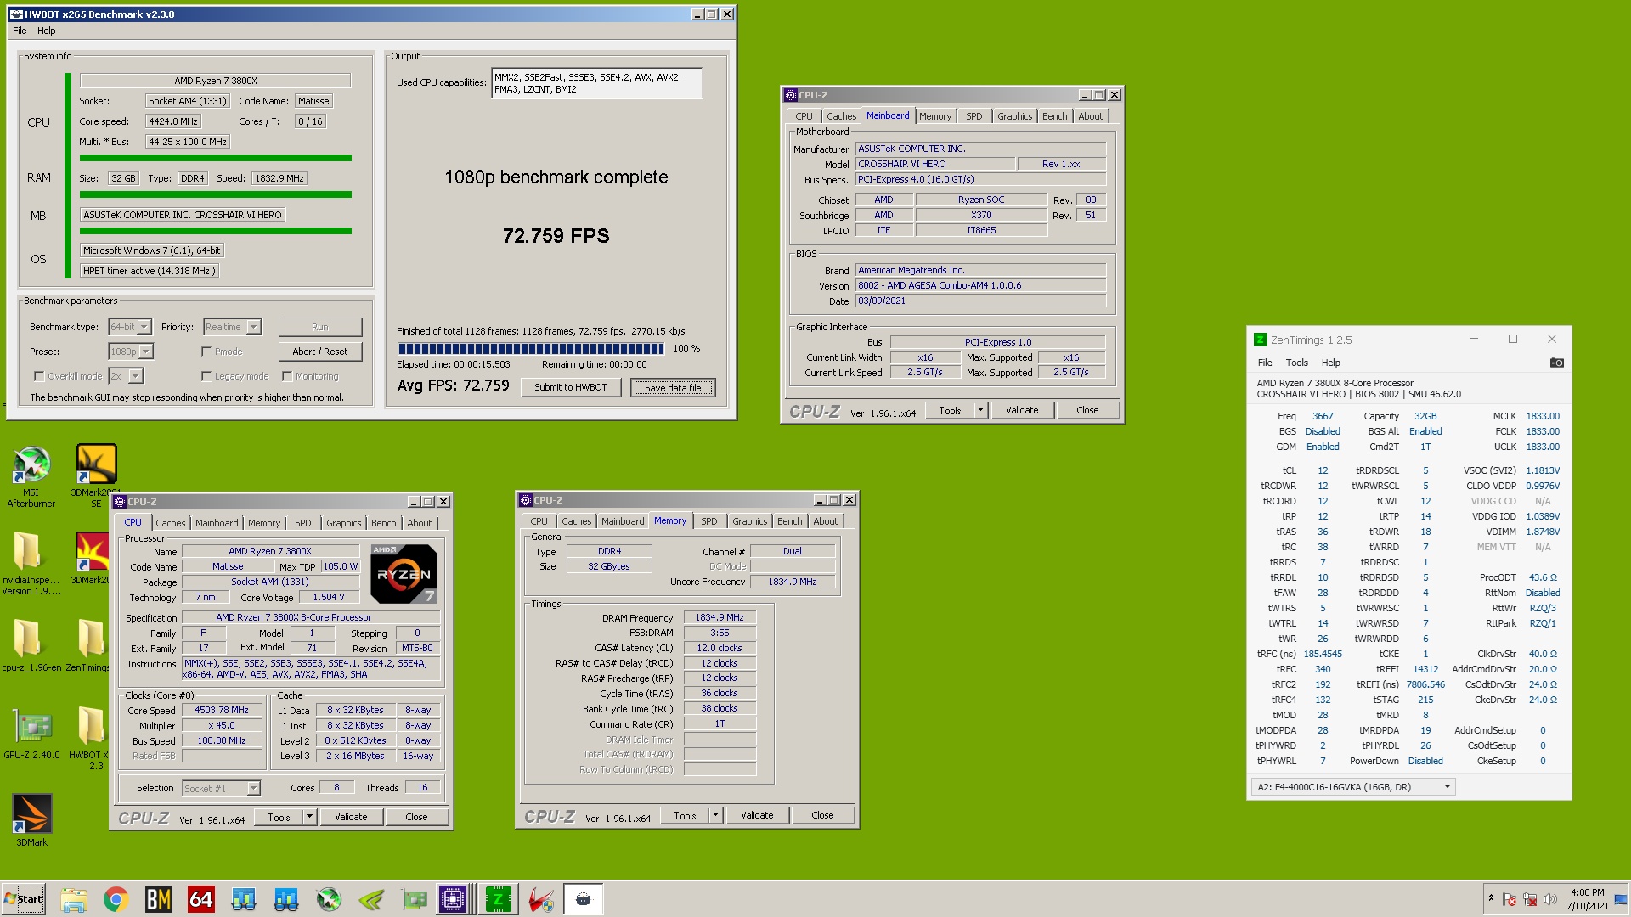Viewport: 1631px width, 917px height.
Task: Switch to CPU-Z via purple chip taskbar icon
Action: (454, 899)
